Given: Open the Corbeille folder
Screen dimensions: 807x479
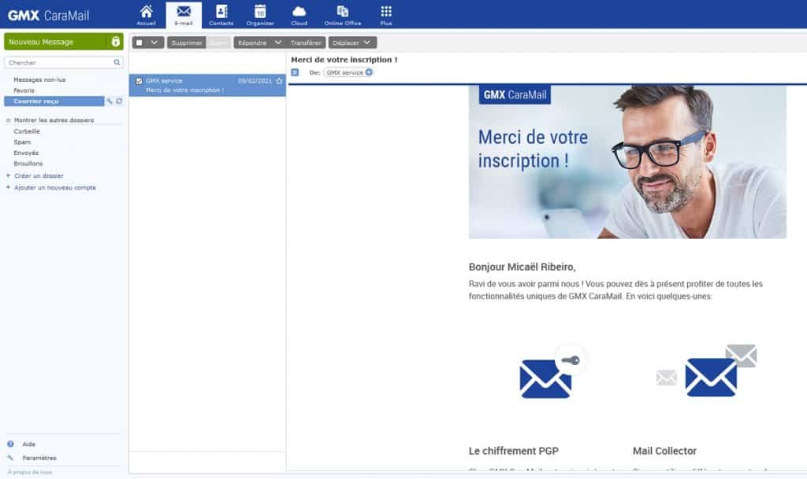Looking at the screenshot, I should (27, 131).
